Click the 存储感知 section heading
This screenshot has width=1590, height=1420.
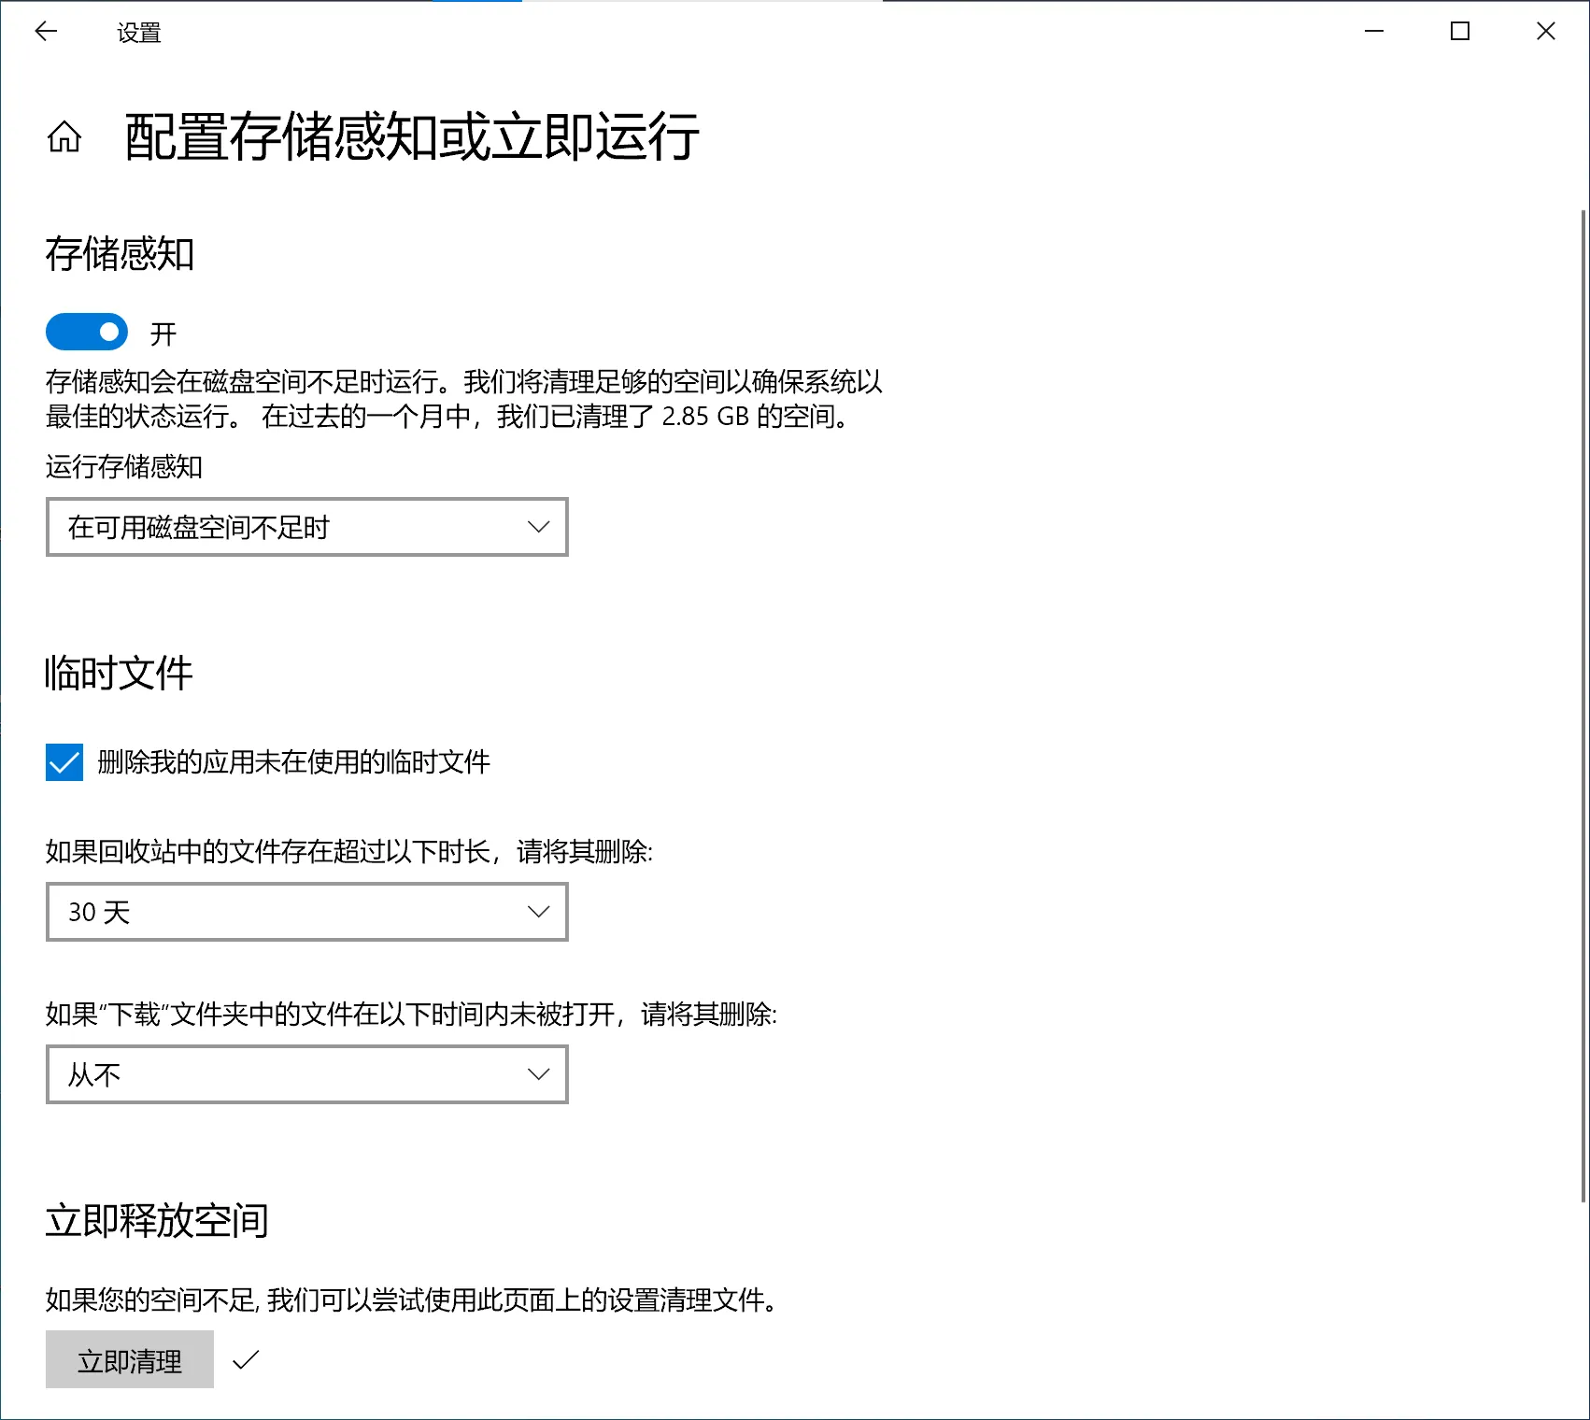[120, 254]
